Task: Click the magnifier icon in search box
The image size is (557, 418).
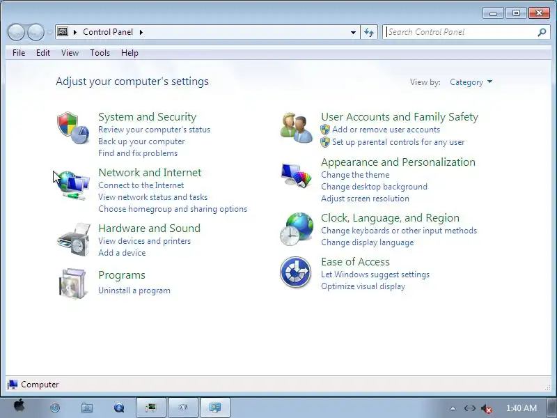Action: click(542, 32)
